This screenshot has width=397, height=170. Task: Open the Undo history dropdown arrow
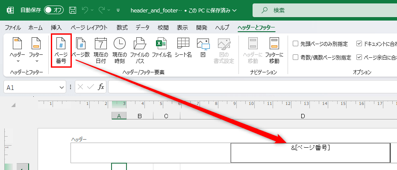[92, 10]
